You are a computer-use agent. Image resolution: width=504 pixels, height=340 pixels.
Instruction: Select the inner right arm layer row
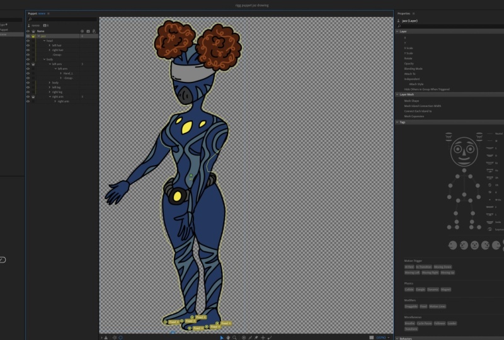(62, 101)
